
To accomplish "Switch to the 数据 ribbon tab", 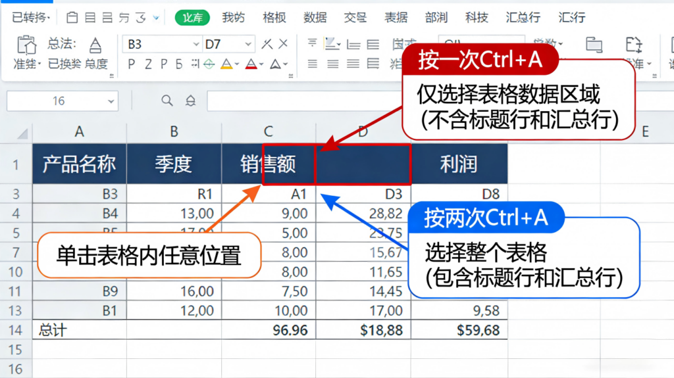I will click(x=315, y=18).
